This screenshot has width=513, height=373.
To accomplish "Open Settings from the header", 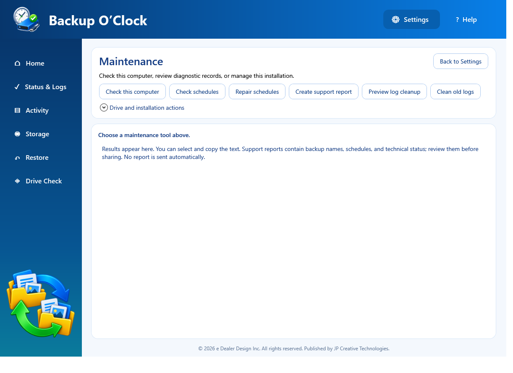I will pos(411,19).
